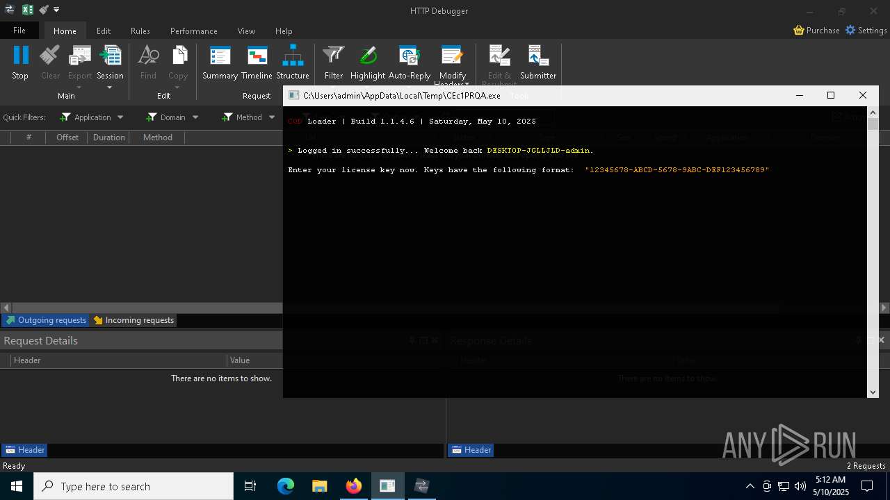Switch to the Home ribbon tab

coord(65,31)
